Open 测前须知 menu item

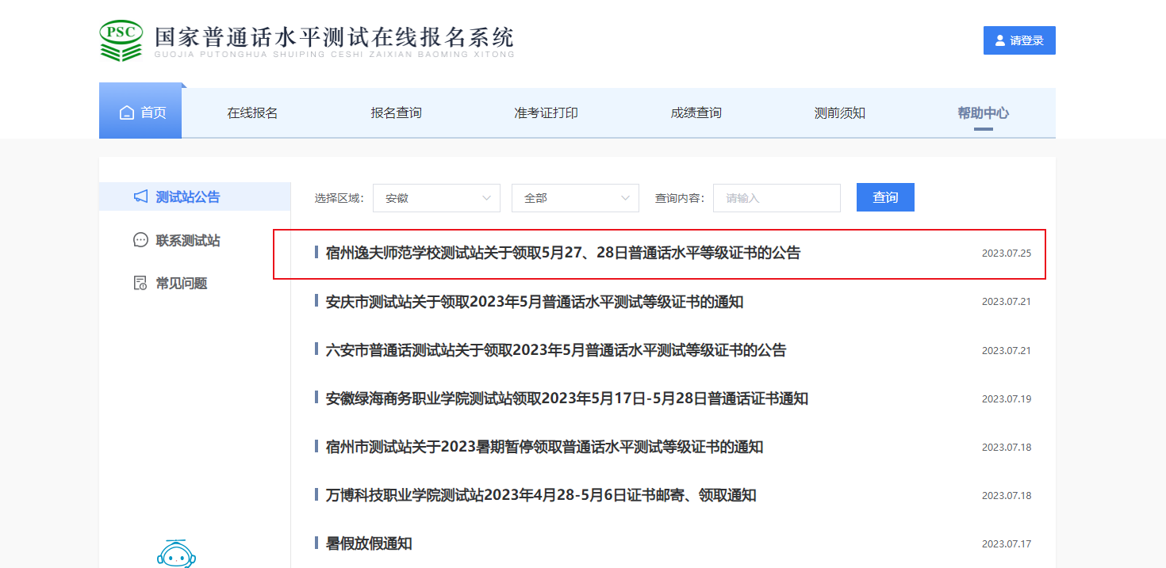pos(839,113)
